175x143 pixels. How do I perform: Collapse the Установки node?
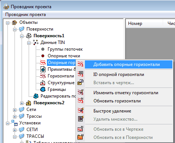click(8, 123)
